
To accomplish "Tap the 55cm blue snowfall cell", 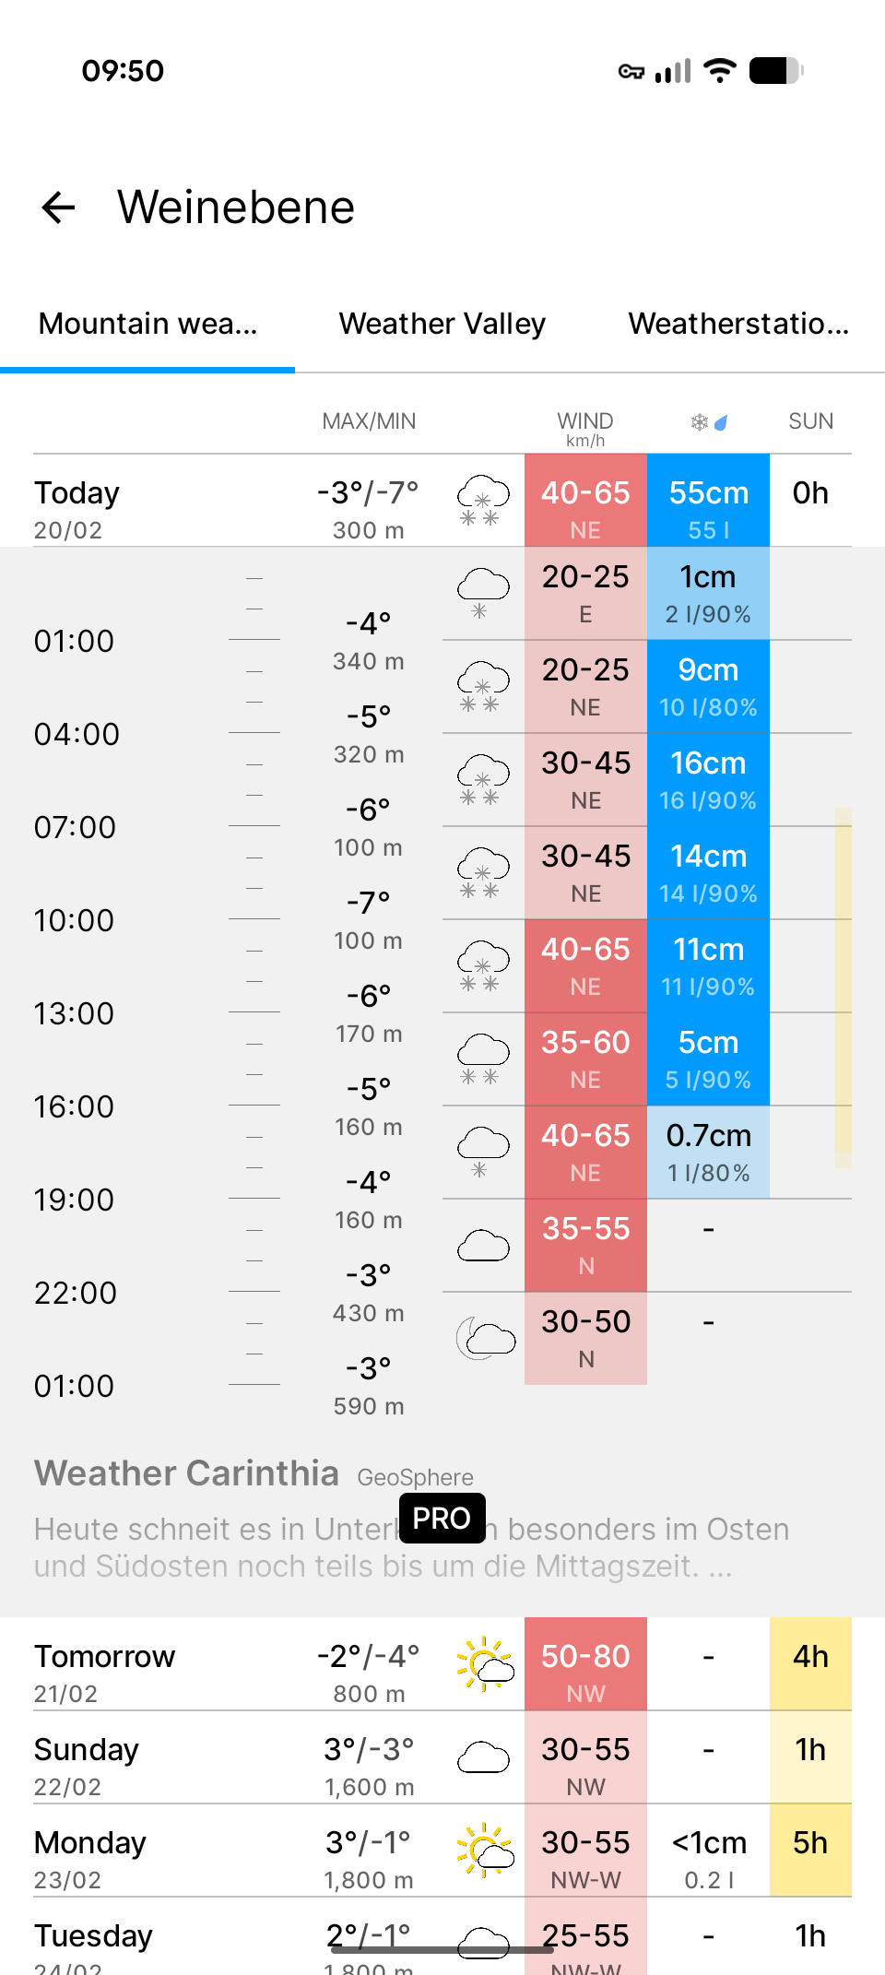I will click(x=708, y=501).
